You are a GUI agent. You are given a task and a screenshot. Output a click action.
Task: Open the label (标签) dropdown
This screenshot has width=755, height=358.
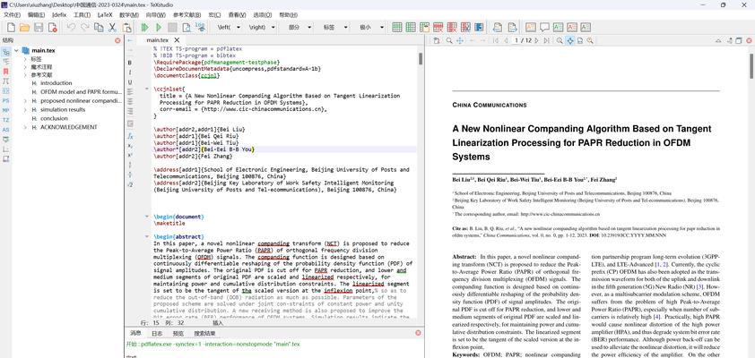click(345, 28)
